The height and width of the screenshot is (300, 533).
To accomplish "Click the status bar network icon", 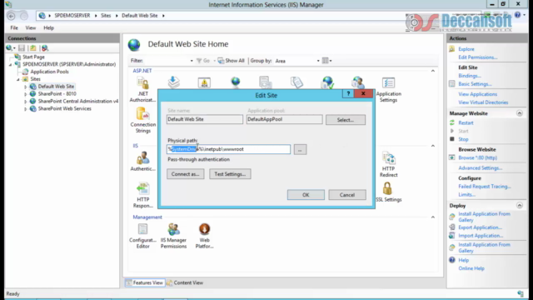I will 521,293.
